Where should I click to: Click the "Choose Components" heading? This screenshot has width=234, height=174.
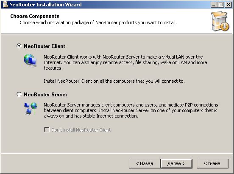coord(35,16)
